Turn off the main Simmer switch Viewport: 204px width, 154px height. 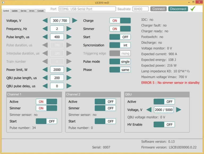[x=120, y=29]
